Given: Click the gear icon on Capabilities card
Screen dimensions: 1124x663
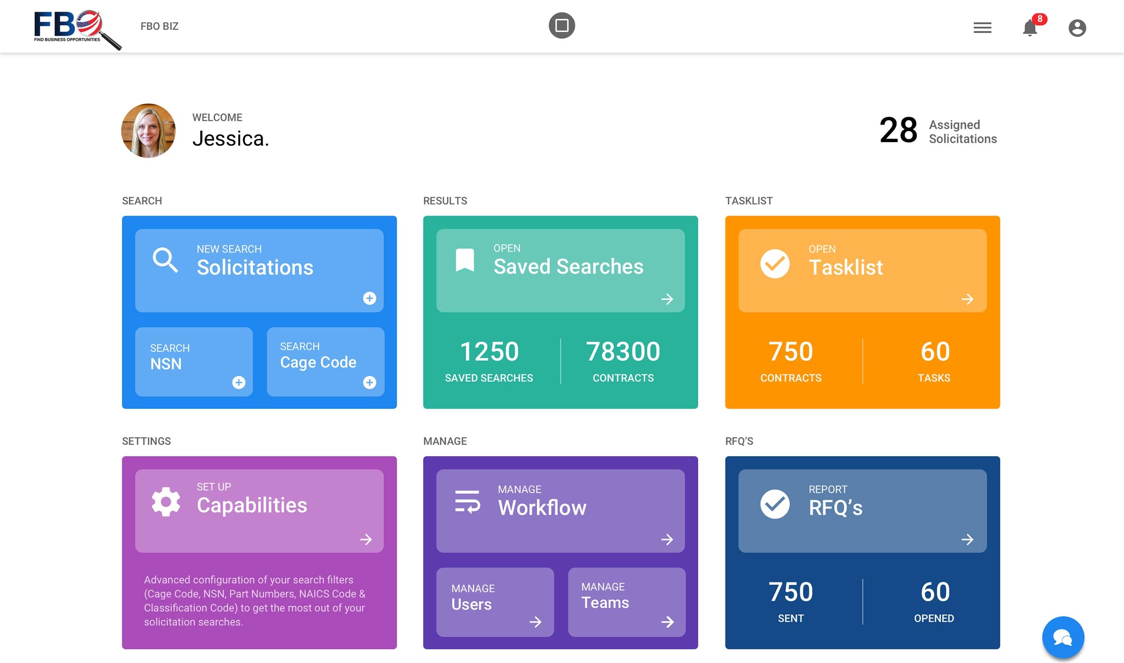Looking at the screenshot, I should pos(166,502).
